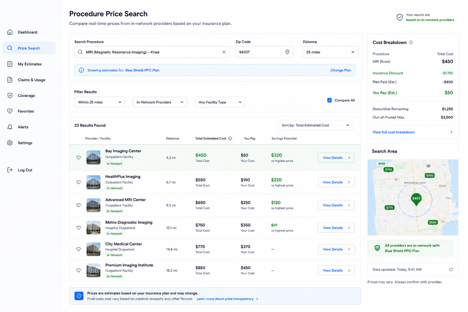The image size is (468, 312).
Task: Click the $850 map price marker
Action: 433,222
